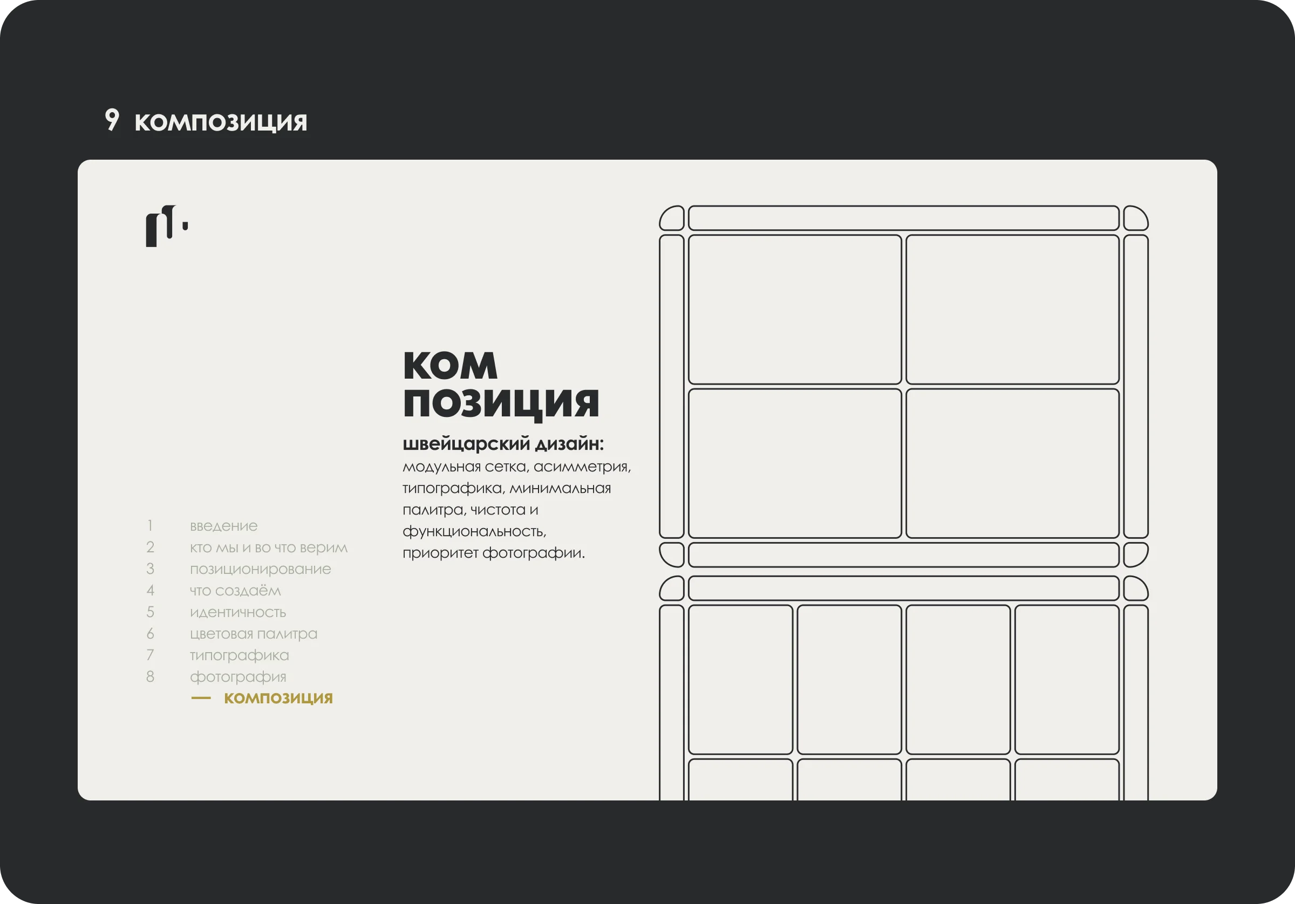Image resolution: width=1295 pixels, height=904 pixels.
Task: Select 'типографика' in the list
Action: tap(239, 655)
